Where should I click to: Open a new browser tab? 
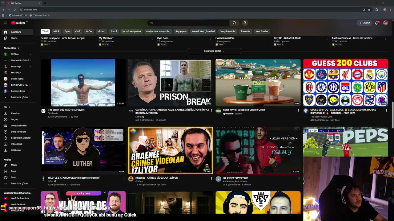45,3
